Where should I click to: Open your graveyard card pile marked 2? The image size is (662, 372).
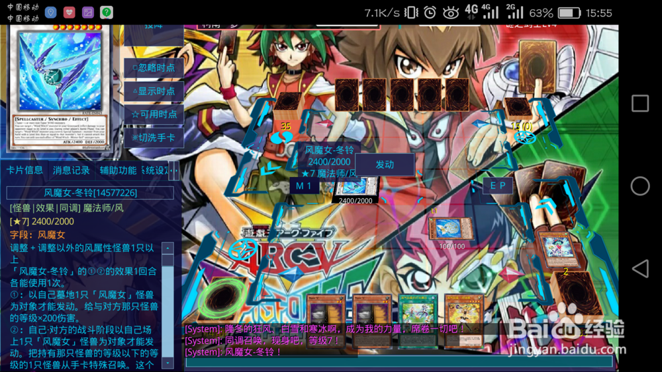point(557,249)
